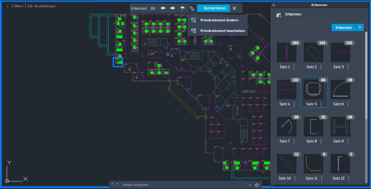Screen dimensions: 371x189
Task: Select the Satz 8 thumbnail
Action: click(314, 127)
